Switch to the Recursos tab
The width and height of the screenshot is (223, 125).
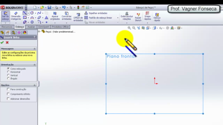7,27
